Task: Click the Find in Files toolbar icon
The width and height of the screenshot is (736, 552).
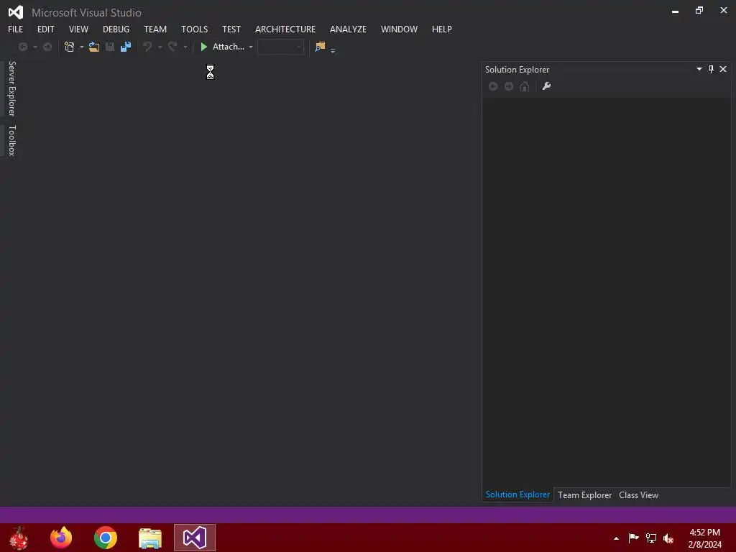Action: pos(320,47)
